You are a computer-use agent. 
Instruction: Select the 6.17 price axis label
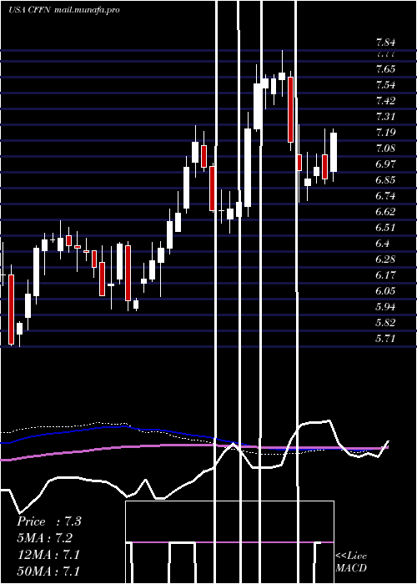coord(385,274)
